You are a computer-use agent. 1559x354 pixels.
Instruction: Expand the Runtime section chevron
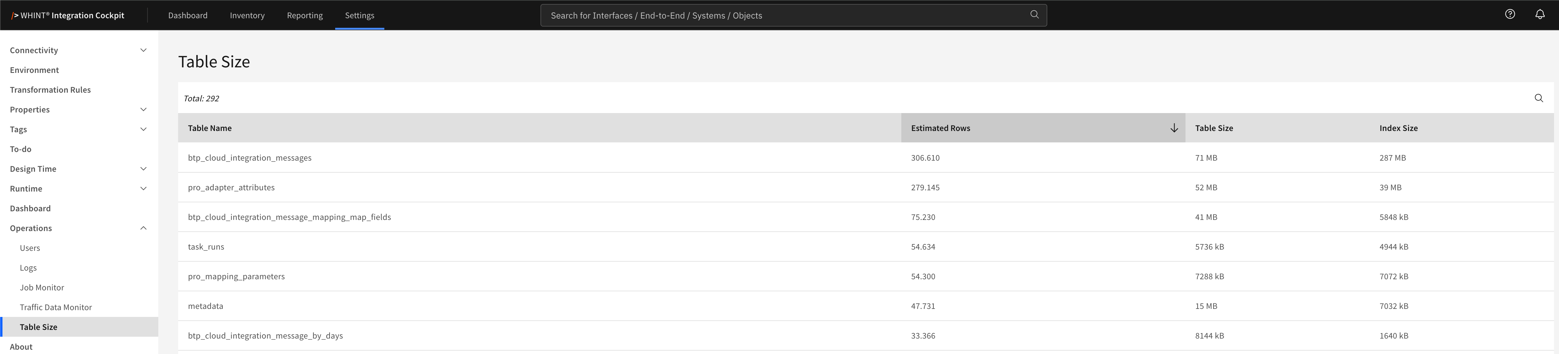(x=143, y=188)
